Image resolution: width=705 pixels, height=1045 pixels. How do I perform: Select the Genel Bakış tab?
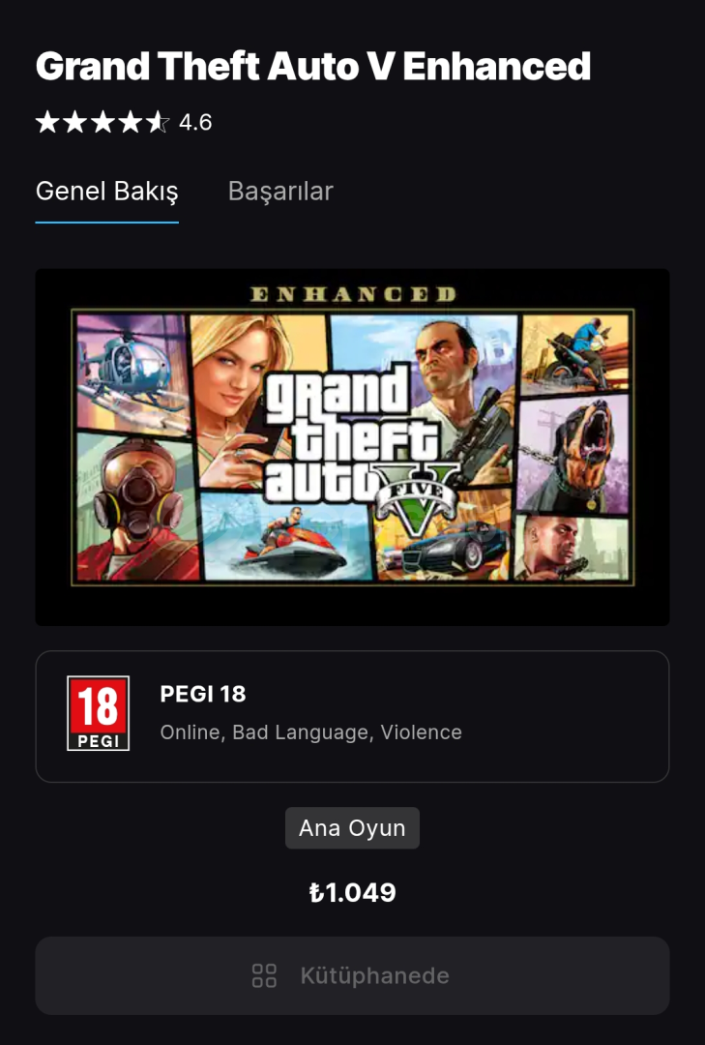tap(106, 192)
